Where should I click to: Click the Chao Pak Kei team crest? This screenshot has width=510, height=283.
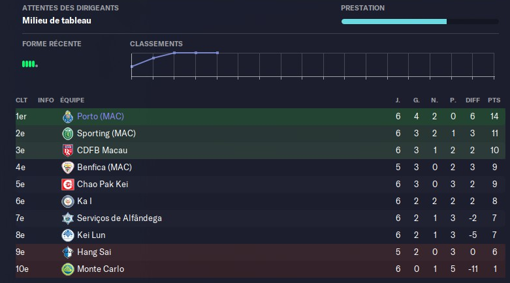67,185
